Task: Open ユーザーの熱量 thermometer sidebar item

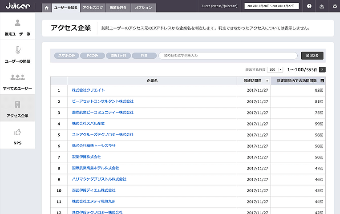Action: (17, 54)
